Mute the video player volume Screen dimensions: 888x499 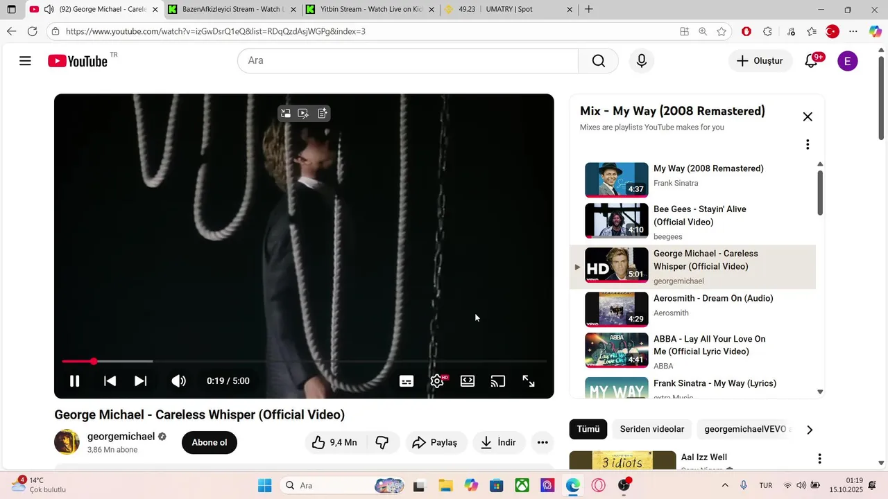(178, 380)
